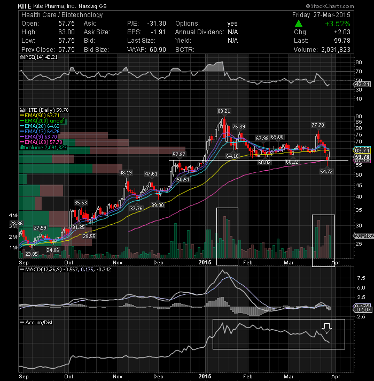Click the Bid Size label
This screenshot has width=374, height=381.
coord(96,50)
